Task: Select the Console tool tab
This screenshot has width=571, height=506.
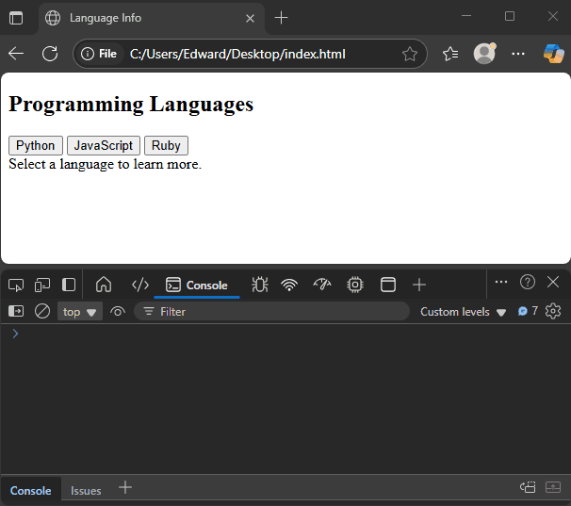Action: tap(197, 286)
